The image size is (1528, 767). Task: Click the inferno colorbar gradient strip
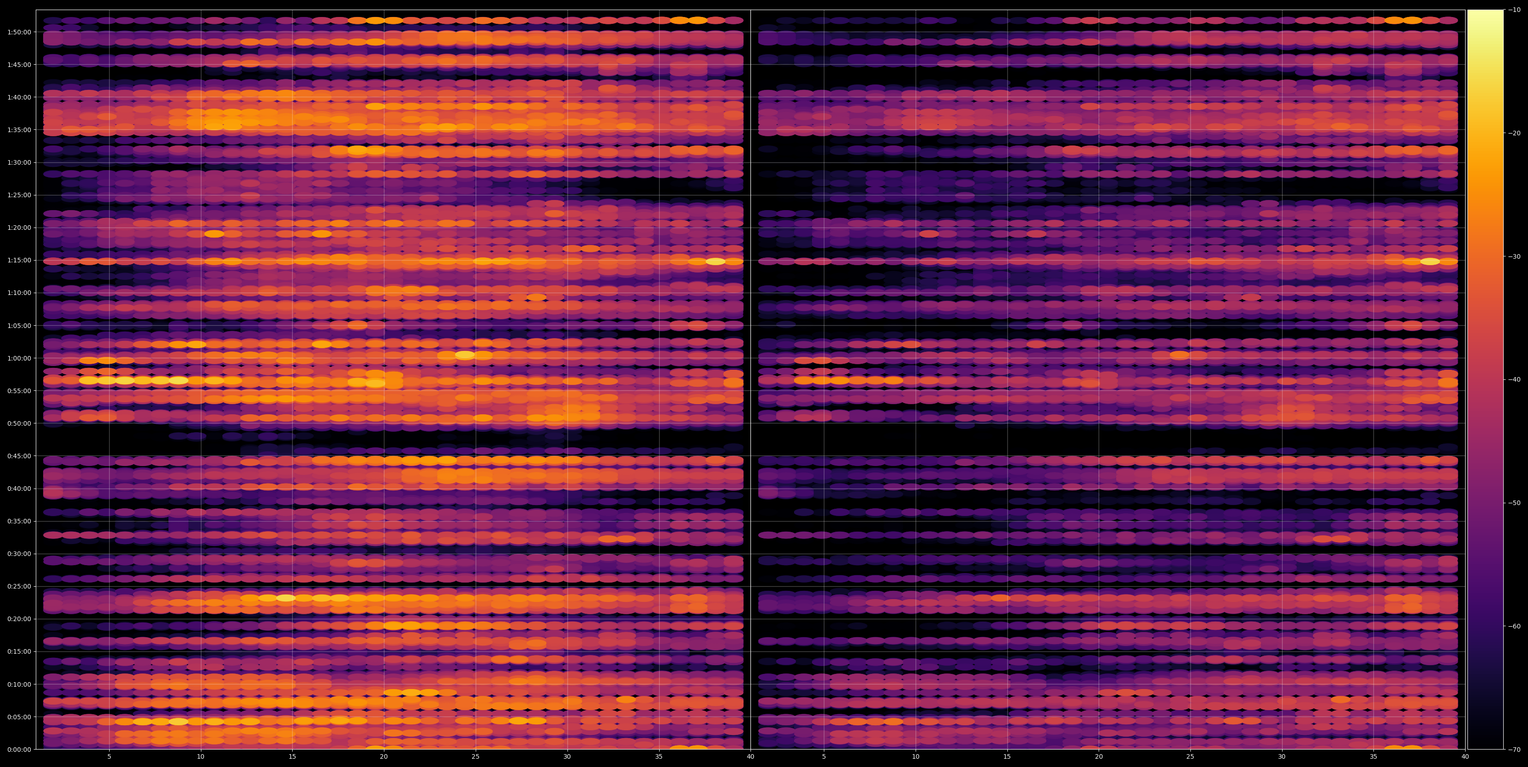[1485, 379]
